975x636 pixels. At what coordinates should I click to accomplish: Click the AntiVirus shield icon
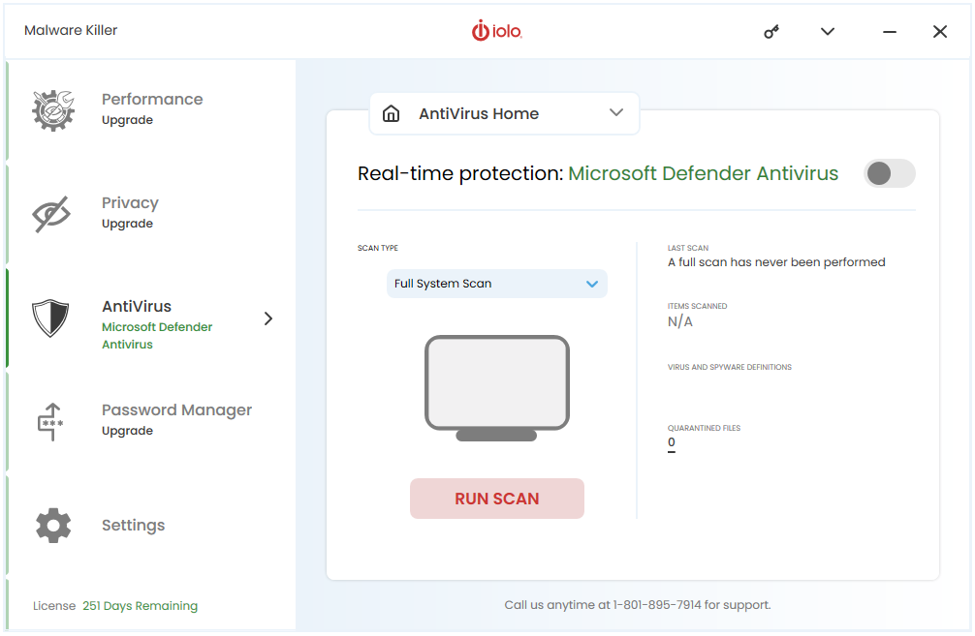pos(50,318)
